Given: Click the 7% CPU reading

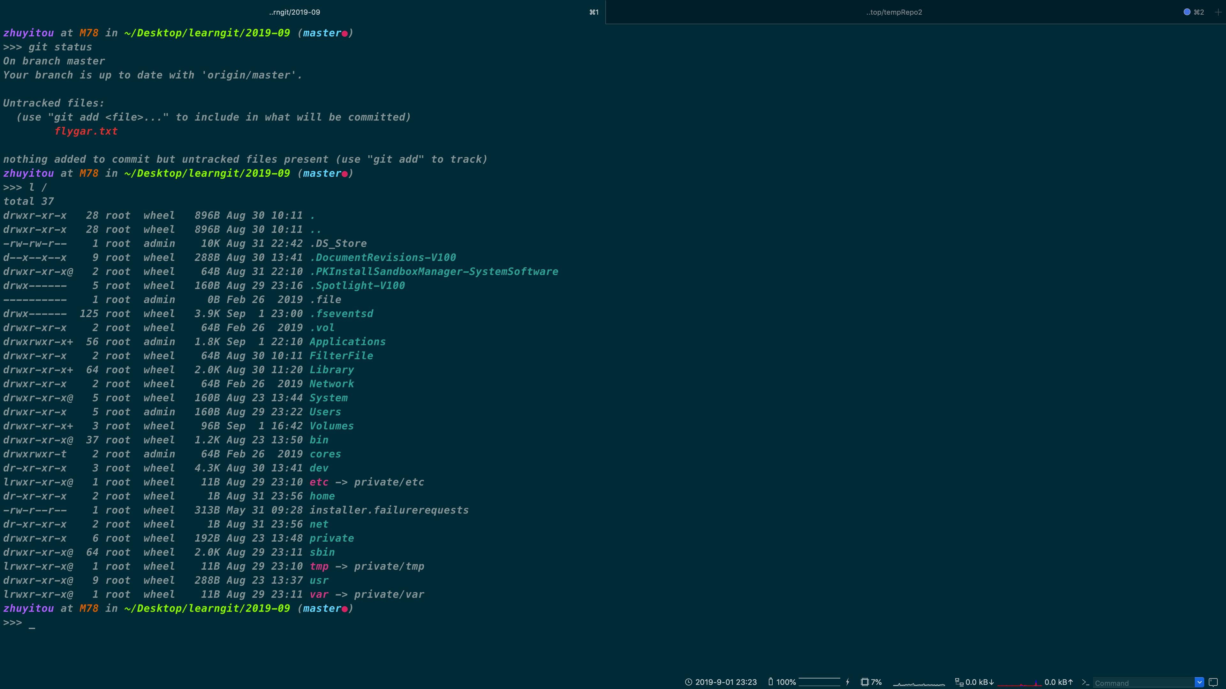Looking at the screenshot, I should (876, 682).
